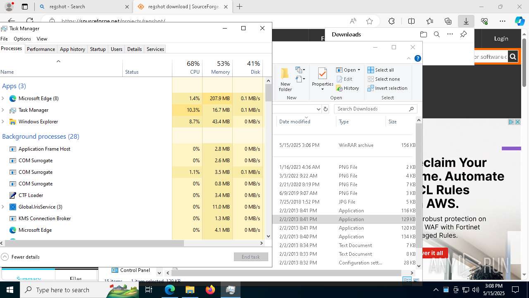Show hidden system tray icons
529x298 pixels.
point(436,290)
